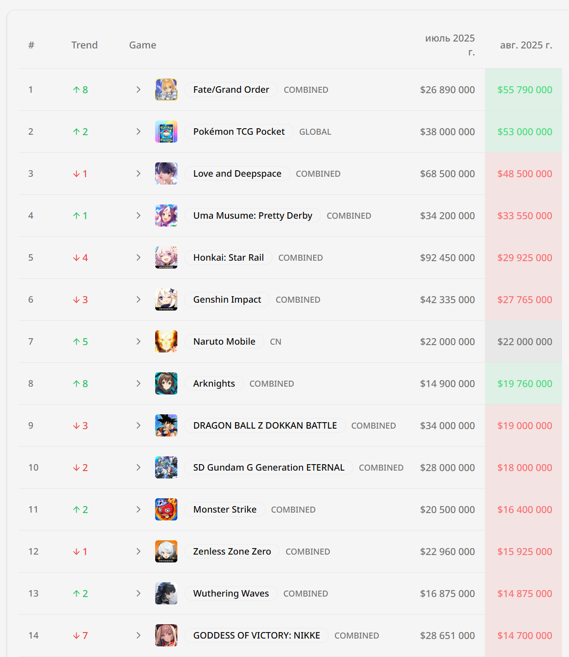The height and width of the screenshot is (657, 569).
Task: Click the $55 790 000 green revenue cell
Action: tap(524, 90)
